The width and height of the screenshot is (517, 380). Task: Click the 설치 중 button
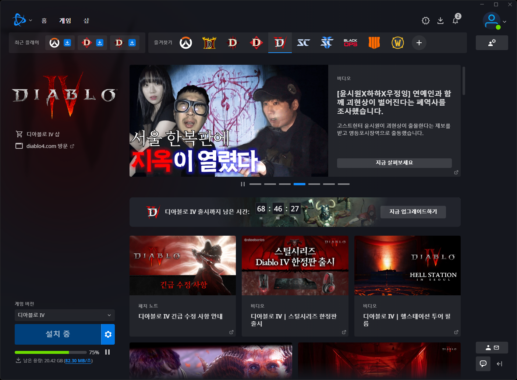click(58, 334)
